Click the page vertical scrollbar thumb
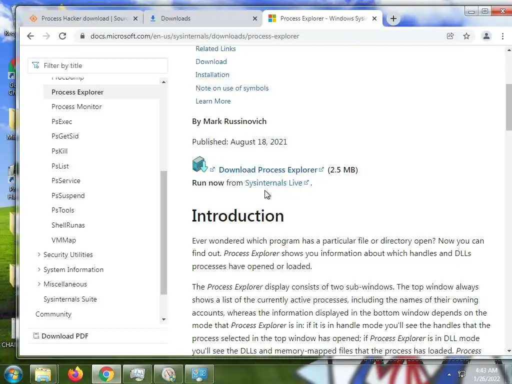The image size is (512, 384). pyautogui.click(x=508, y=107)
